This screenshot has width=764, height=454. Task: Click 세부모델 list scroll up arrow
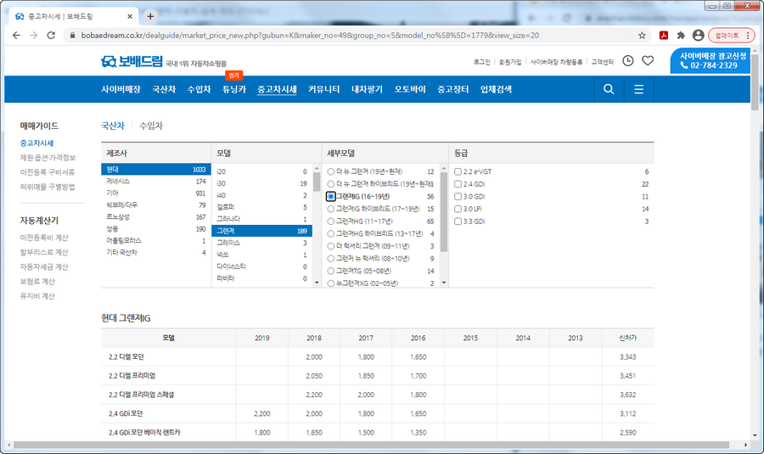coord(444,169)
